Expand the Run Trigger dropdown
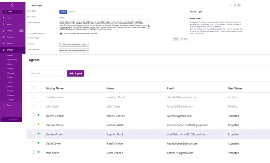Viewport: 270px width, 163px height. [x=74, y=45]
